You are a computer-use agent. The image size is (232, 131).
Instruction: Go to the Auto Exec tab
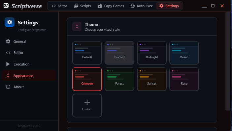(x=142, y=6)
